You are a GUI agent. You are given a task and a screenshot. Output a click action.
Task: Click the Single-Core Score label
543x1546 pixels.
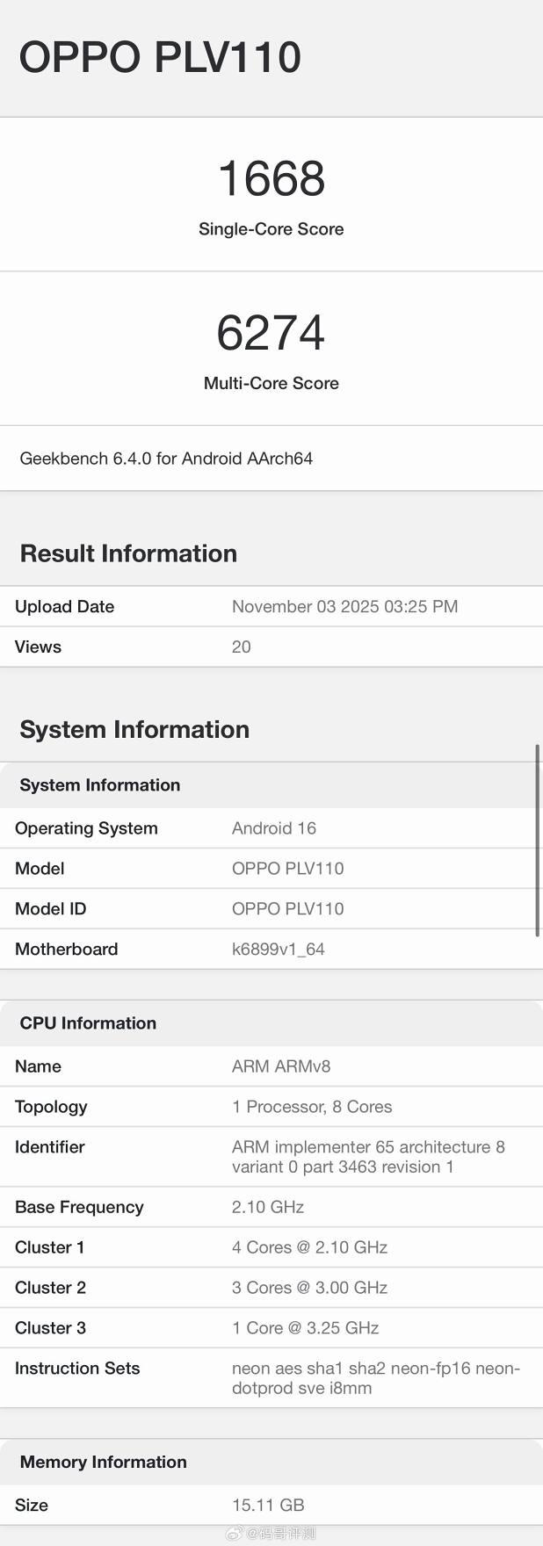(271, 229)
